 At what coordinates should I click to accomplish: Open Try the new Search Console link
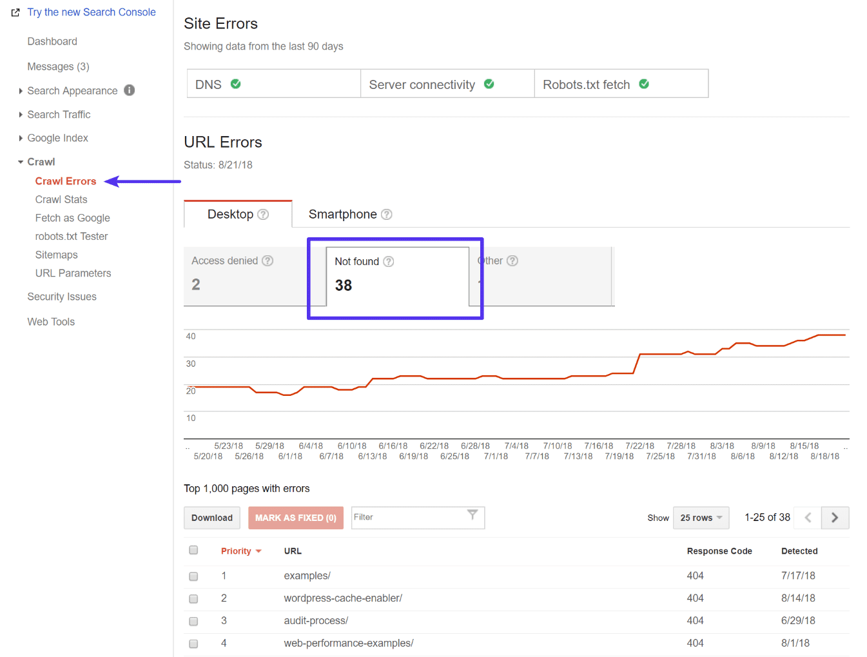[x=91, y=12]
